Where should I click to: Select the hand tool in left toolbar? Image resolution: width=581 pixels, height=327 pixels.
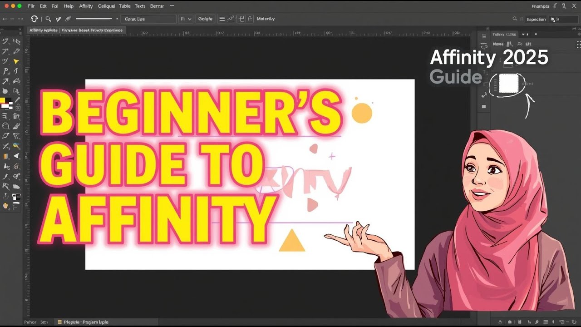(6, 206)
